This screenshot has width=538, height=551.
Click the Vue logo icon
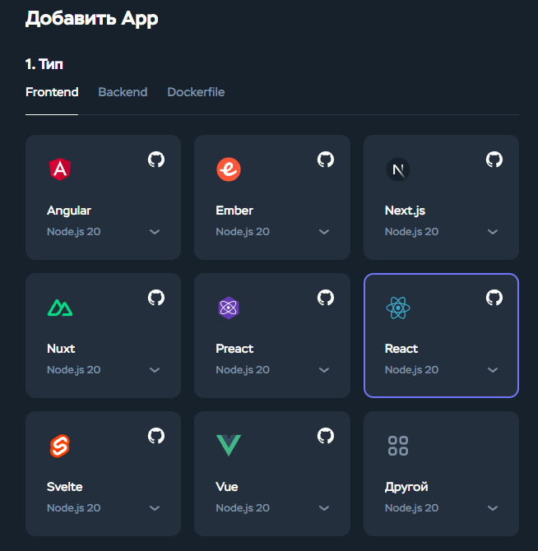pyautogui.click(x=228, y=446)
